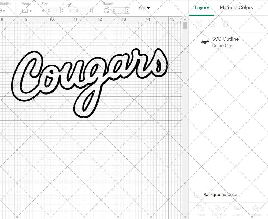Adjust the Height stepper arrows

(90, 10)
